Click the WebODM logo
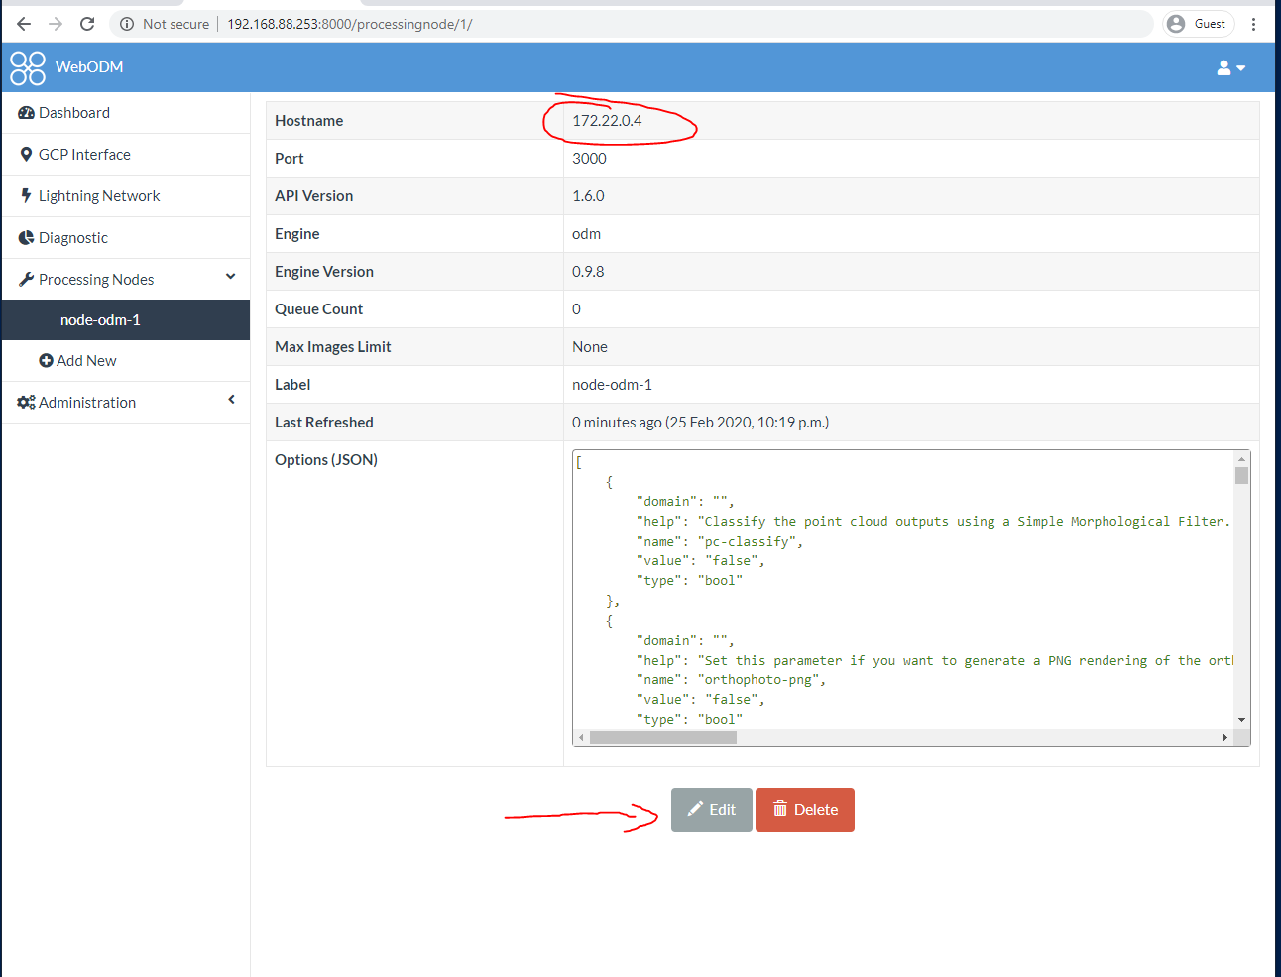The height and width of the screenshot is (977, 1281). [27, 66]
